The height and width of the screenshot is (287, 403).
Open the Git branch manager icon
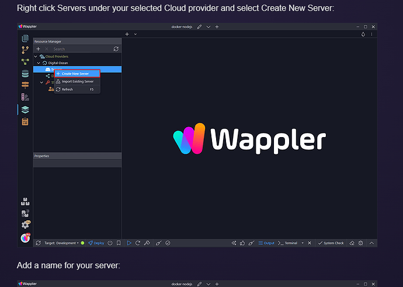tap(25, 50)
